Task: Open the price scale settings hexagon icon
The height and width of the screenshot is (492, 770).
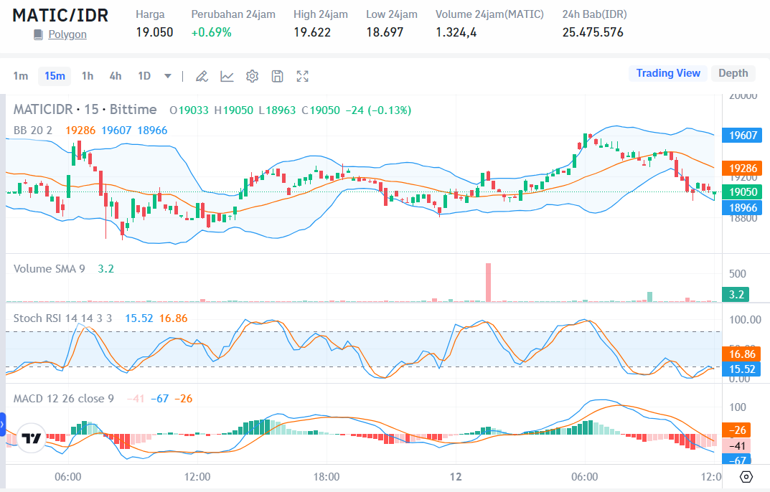Action: (x=746, y=477)
